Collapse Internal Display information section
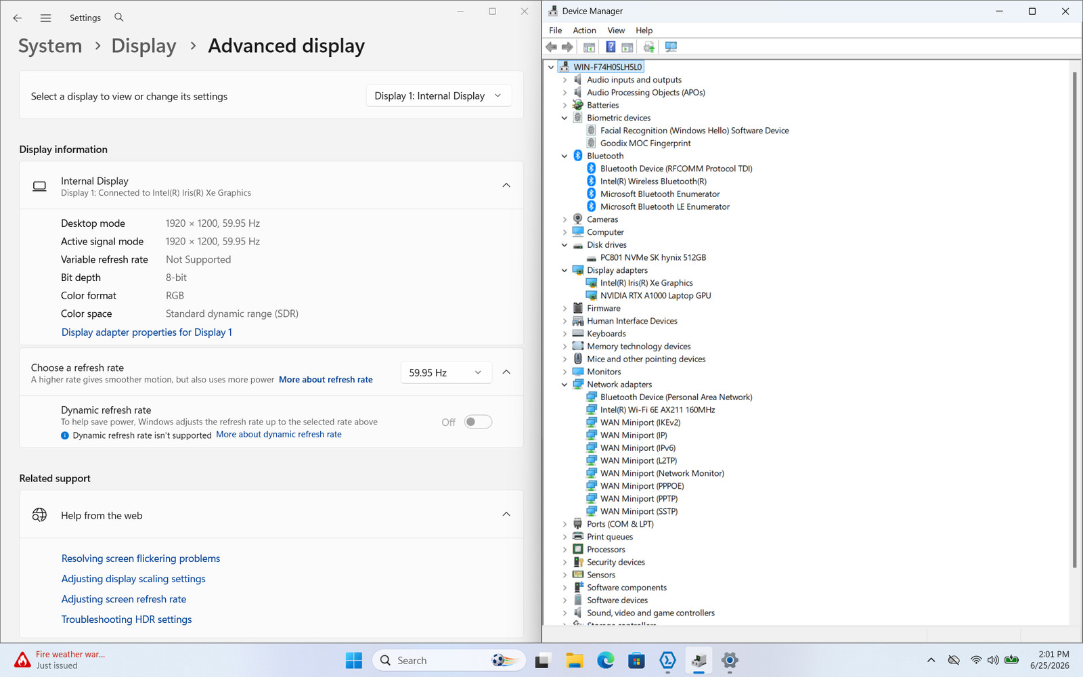This screenshot has height=677, width=1083. pyautogui.click(x=506, y=185)
